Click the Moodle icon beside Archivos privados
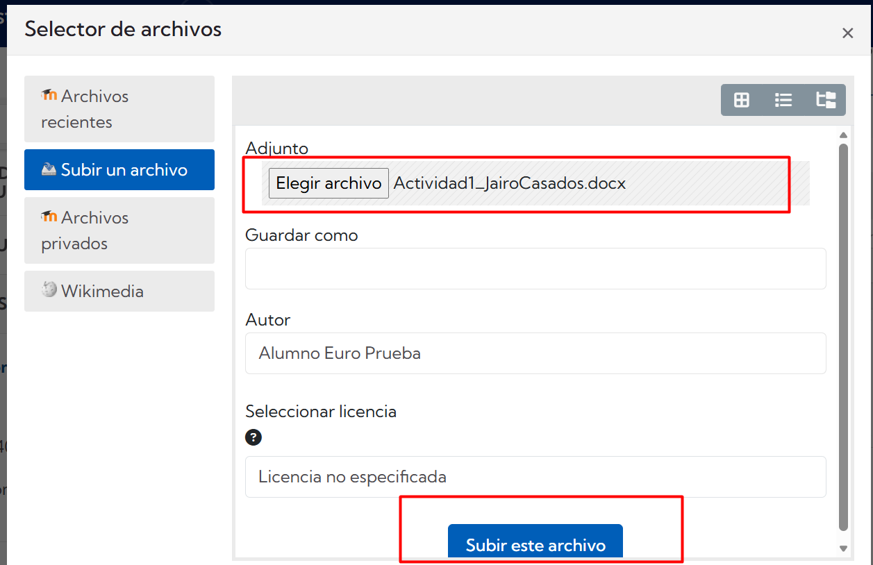The height and width of the screenshot is (565, 873). [49, 217]
